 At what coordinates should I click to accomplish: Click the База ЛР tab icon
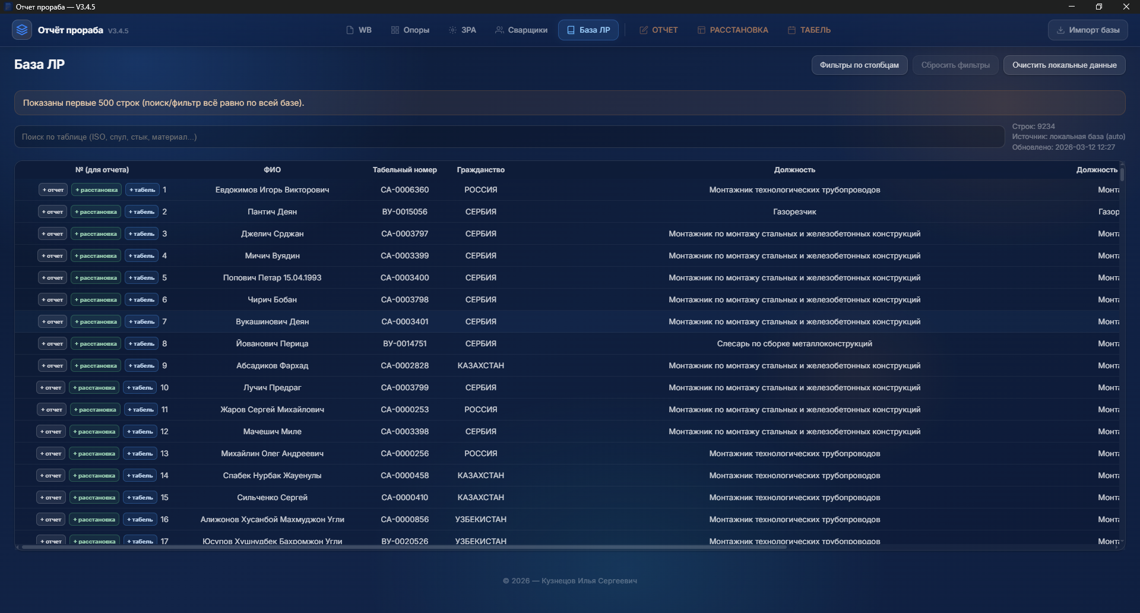(571, 30)
